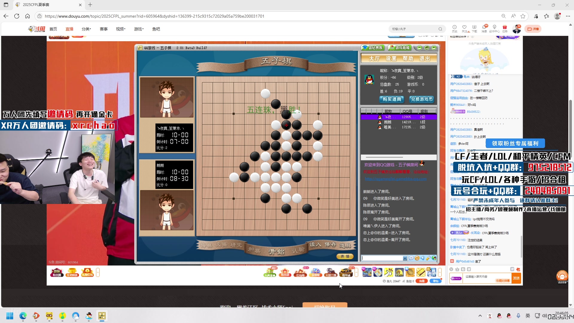Open emoji smiley in game chat
The width and height of the screenshot is (574, 323).
click(417, 258)
